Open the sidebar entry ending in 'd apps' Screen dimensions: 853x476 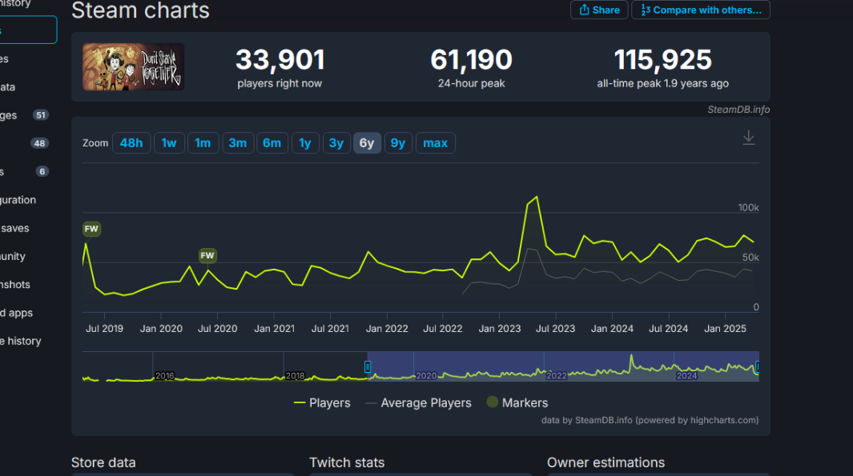coord(16,313)
